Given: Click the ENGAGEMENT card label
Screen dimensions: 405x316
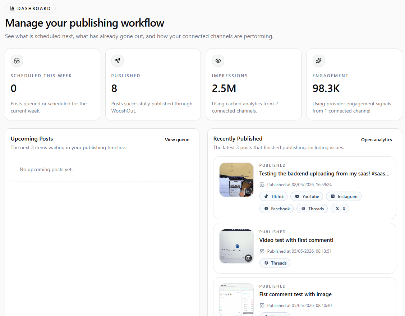Looking at the screenshot, I should click(x=330, y=76).
